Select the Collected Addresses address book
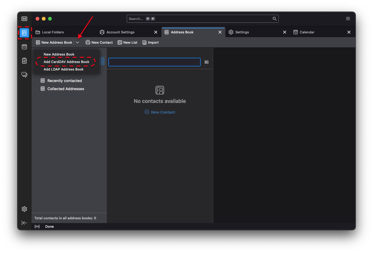The width and height of the screenshot is (373, 253). (66, 89)
